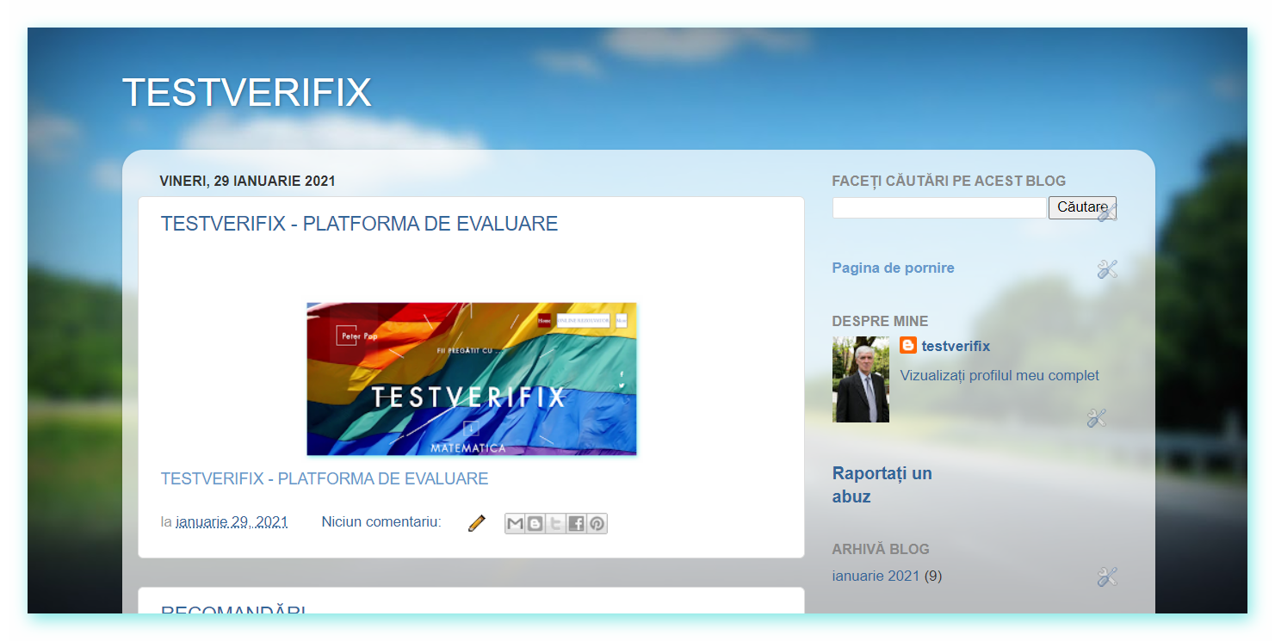1275x641 pixels.
Task: Open the ianuarie 2021 archive link
Action: [876, 576]
